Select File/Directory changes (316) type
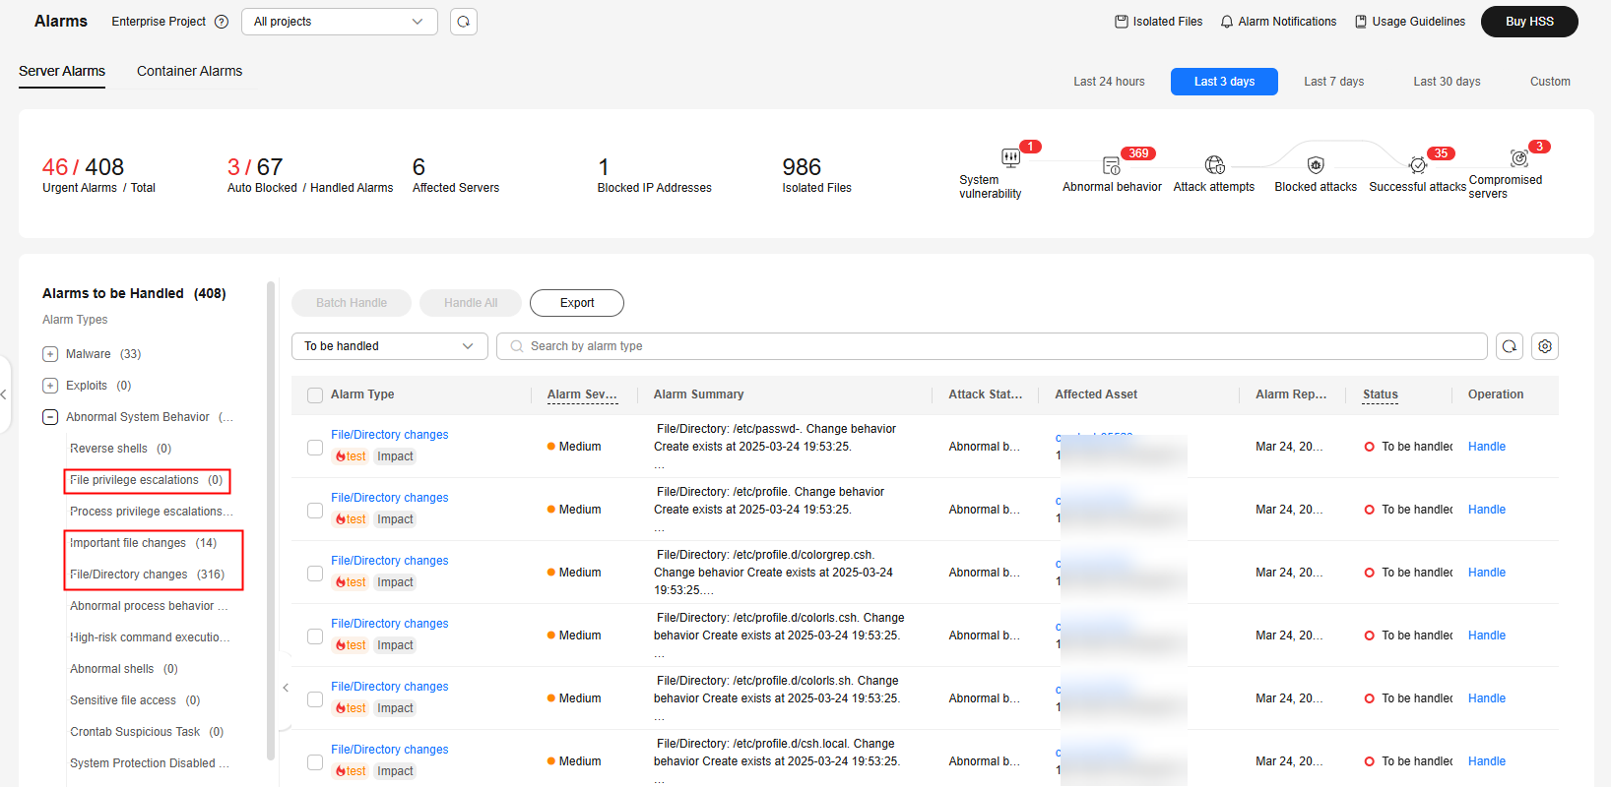The image size is (1611, 787). point(147,575)
